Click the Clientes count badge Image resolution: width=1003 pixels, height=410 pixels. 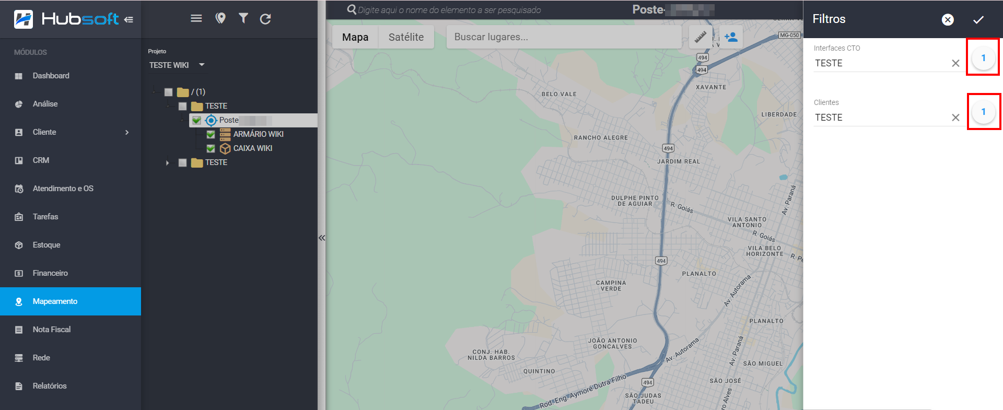[983, 112]
